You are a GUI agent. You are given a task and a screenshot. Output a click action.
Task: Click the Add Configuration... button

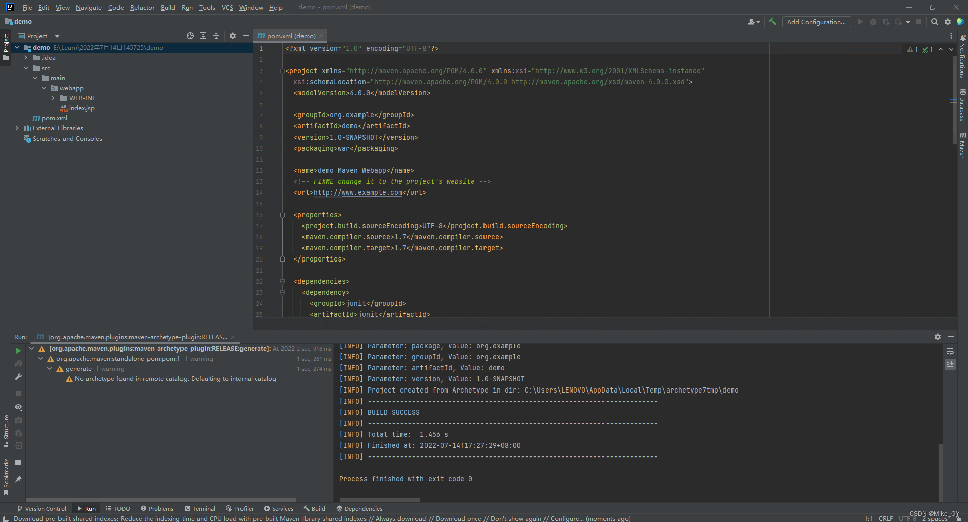(x=816, y=22)
